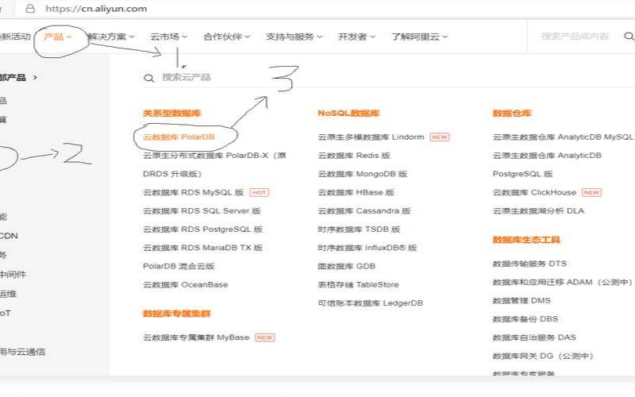Open 数据传输服务 DTS link
This screenshot has width=635, height=397.
pos(529,264)
